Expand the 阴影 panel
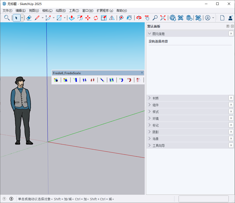 [155, 132]
